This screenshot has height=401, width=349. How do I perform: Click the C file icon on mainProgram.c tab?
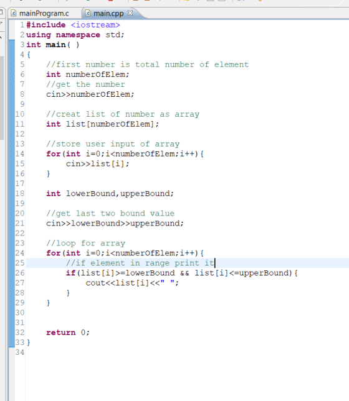14,13
